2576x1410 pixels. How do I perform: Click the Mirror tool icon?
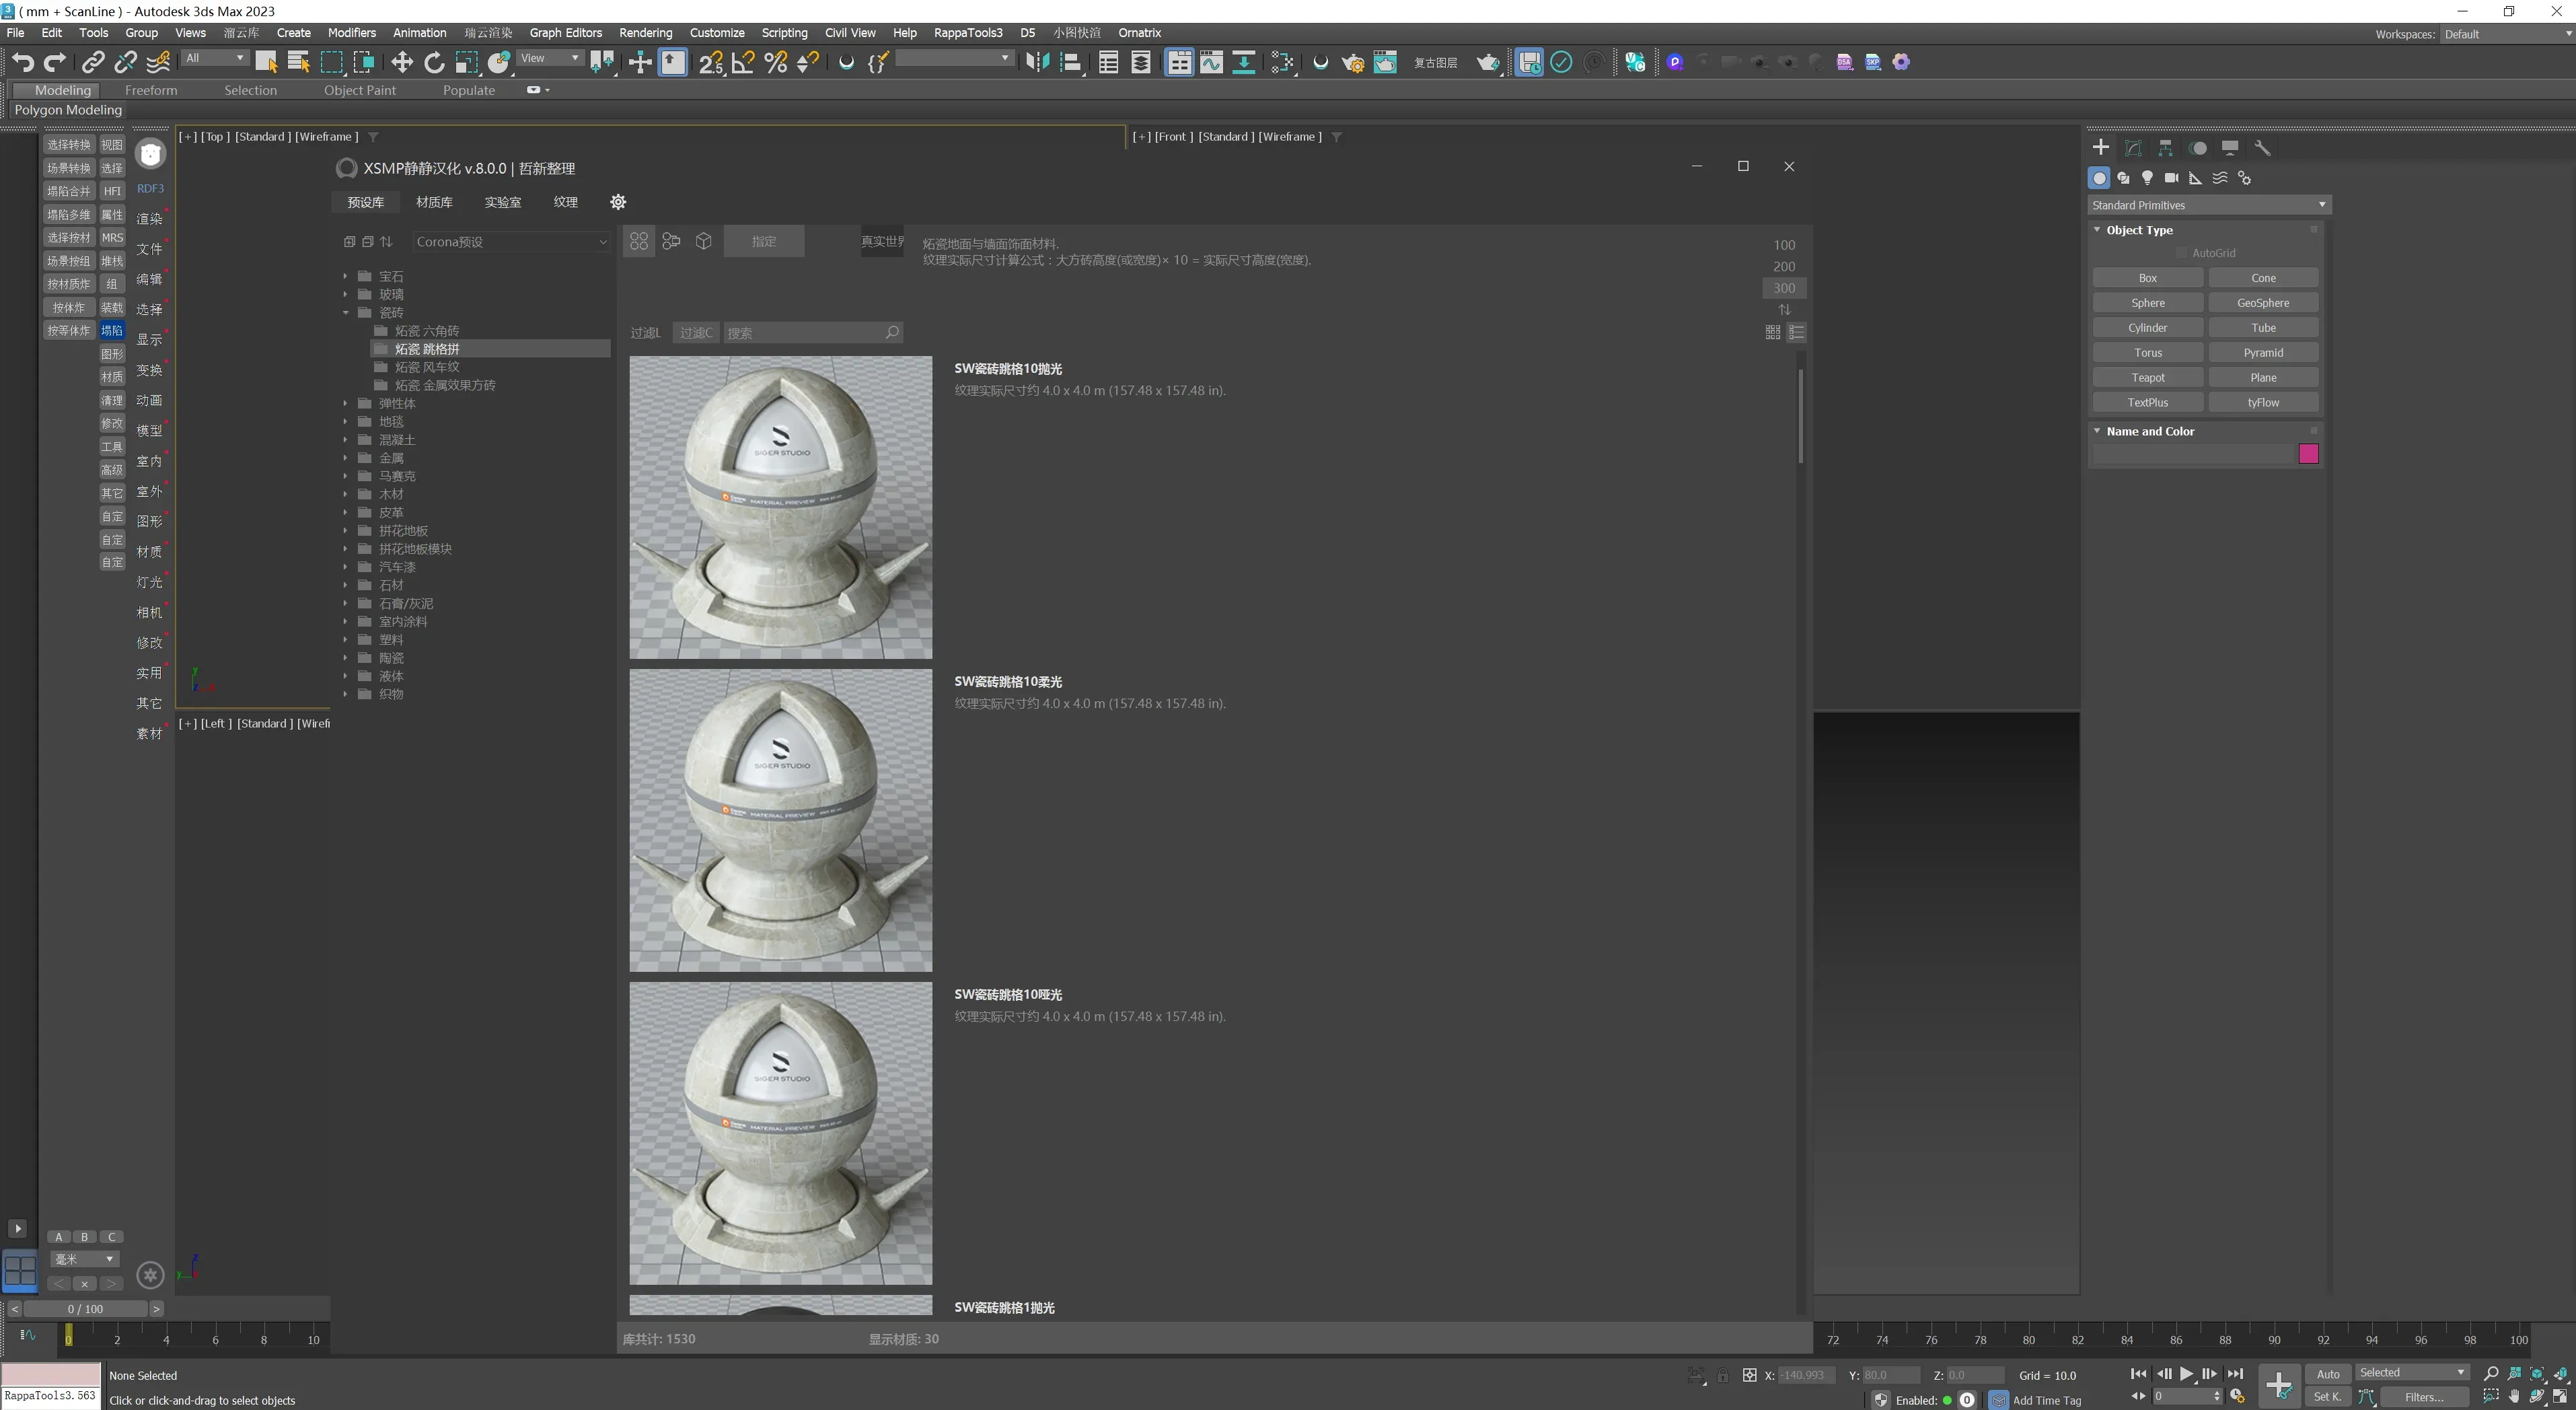point(1037,62)
